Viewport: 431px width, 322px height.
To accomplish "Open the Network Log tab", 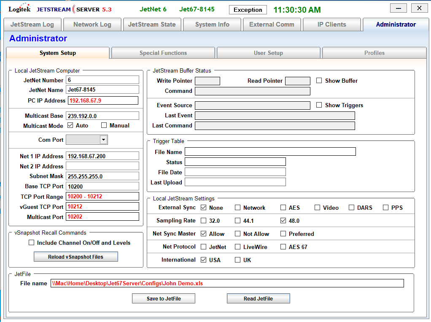I will [92, 24].
